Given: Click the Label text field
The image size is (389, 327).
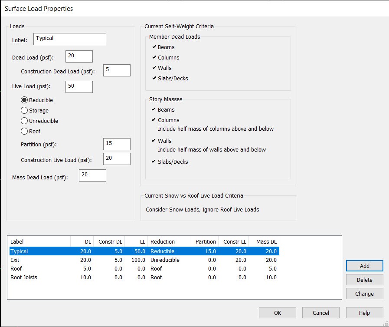Looking at the screenshot, I should 69,39.
